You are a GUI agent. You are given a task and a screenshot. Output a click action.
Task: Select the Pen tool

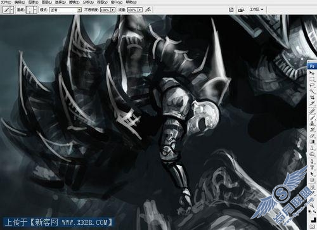click(312, 162)
